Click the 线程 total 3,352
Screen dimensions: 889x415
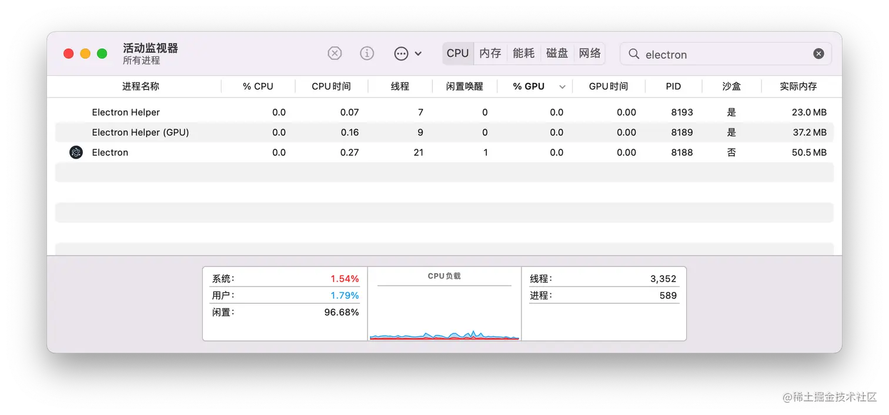pyautogui.click(x=604, y=279)
